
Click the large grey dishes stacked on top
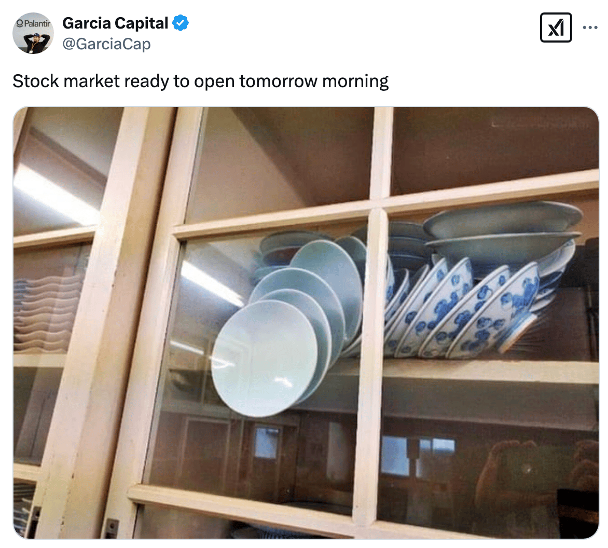(x=502, y=232)
